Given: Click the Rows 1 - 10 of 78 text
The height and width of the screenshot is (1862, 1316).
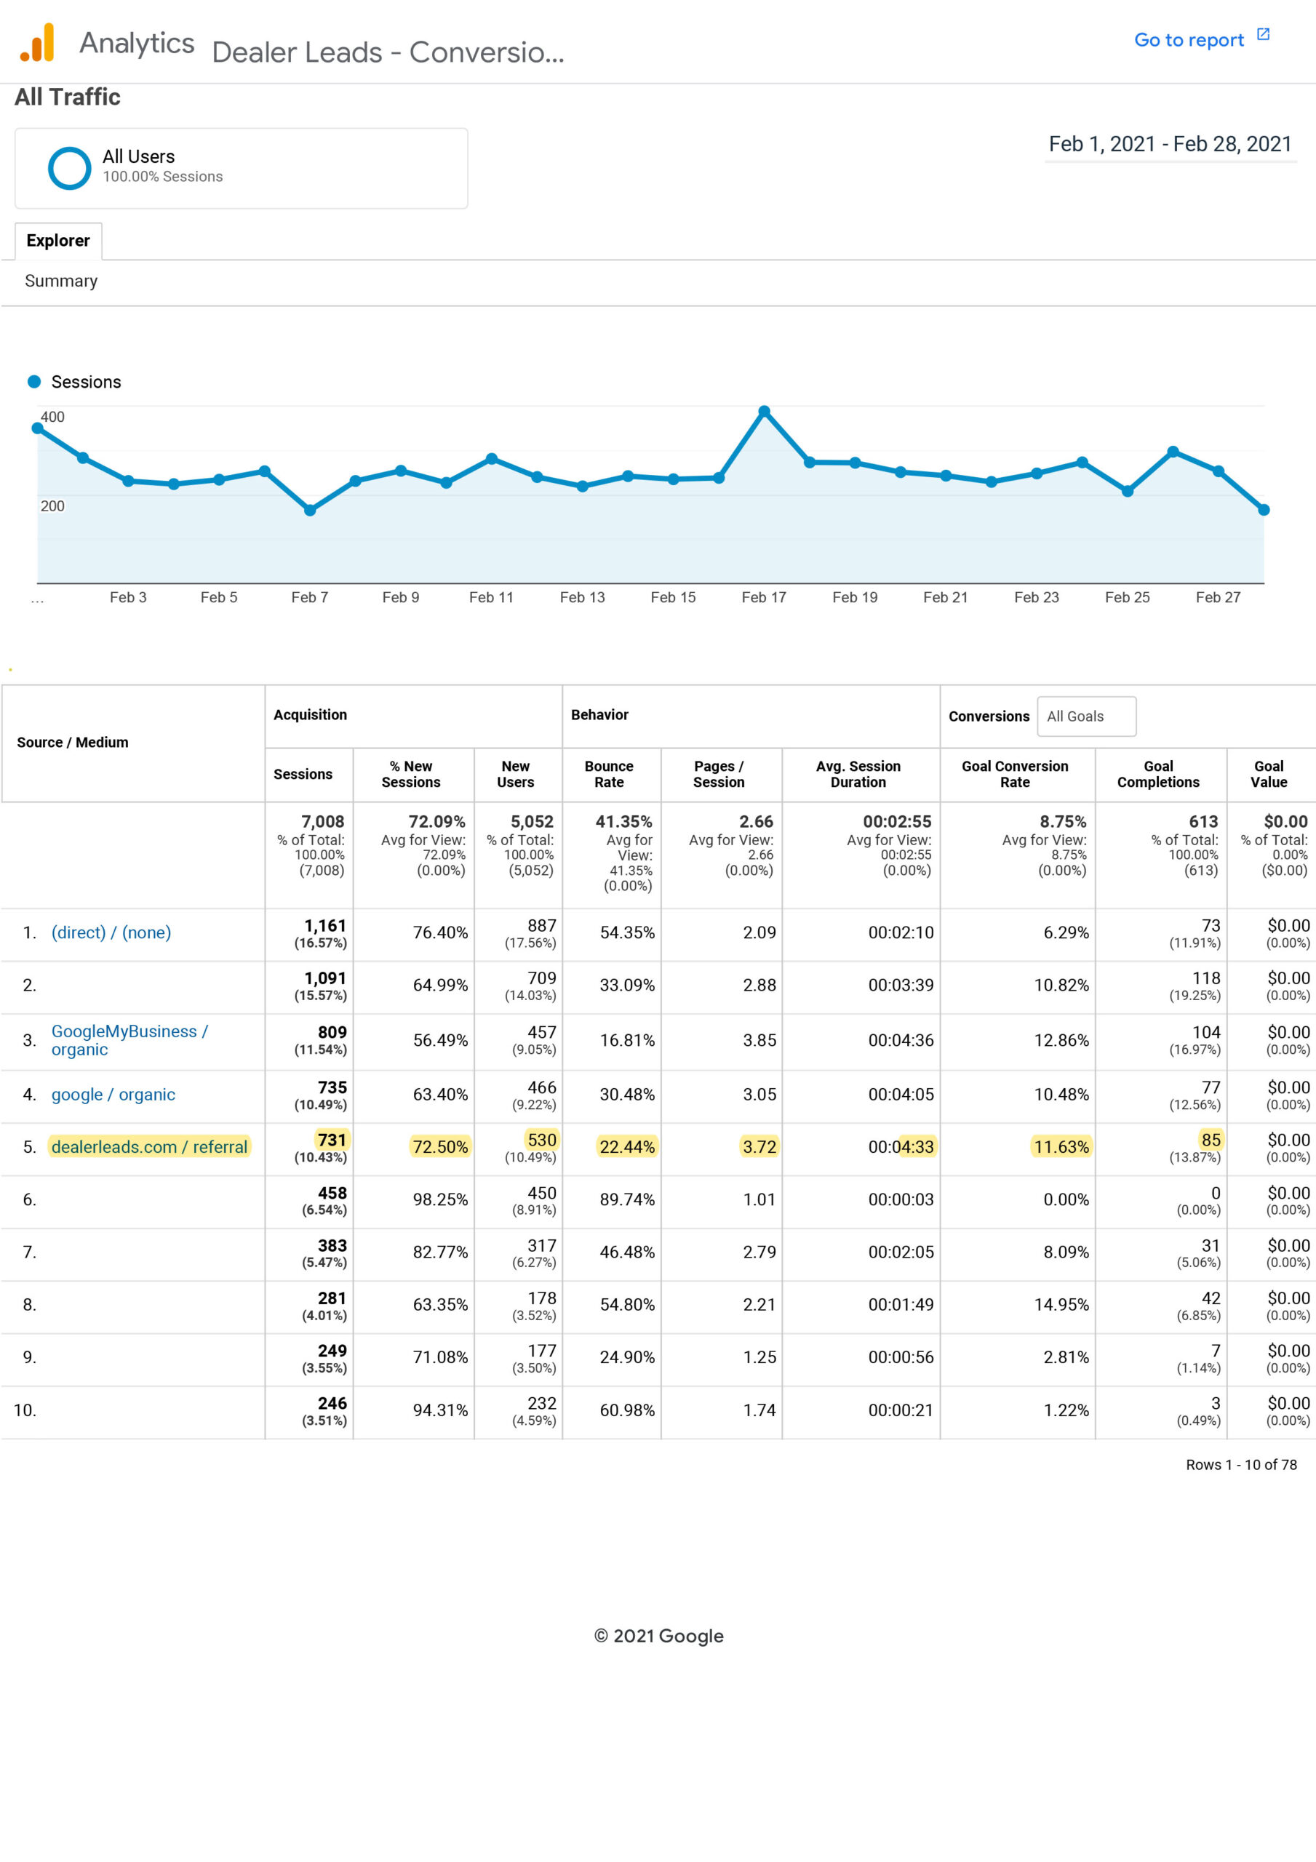Looking at the screenshot, I should [1240, 1465].
